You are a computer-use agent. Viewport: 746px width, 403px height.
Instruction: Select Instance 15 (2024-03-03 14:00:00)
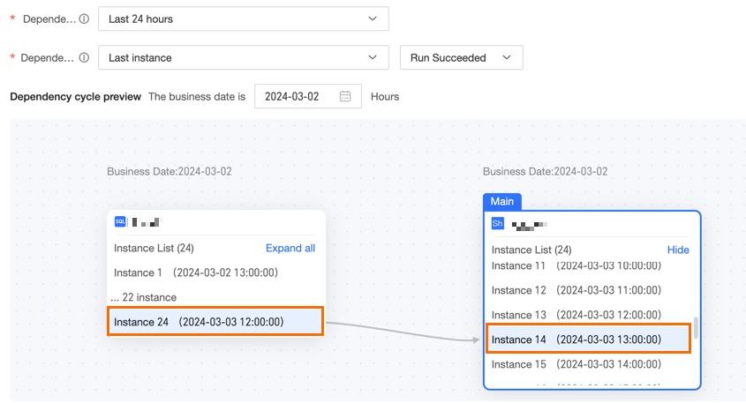[576, 364]
